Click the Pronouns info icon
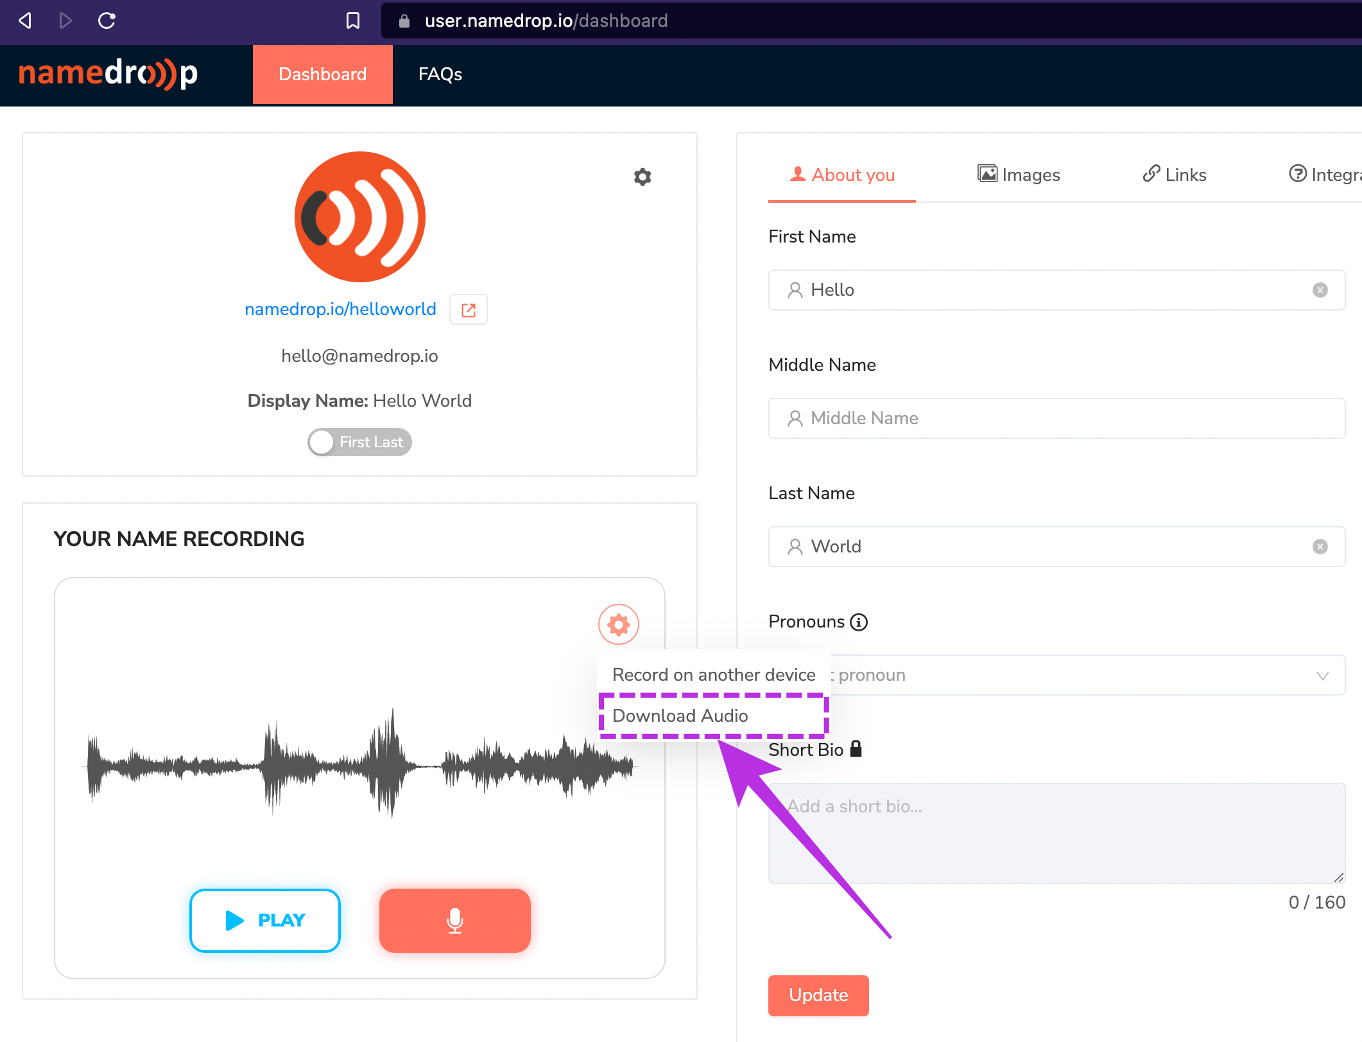 click(859, 621)
